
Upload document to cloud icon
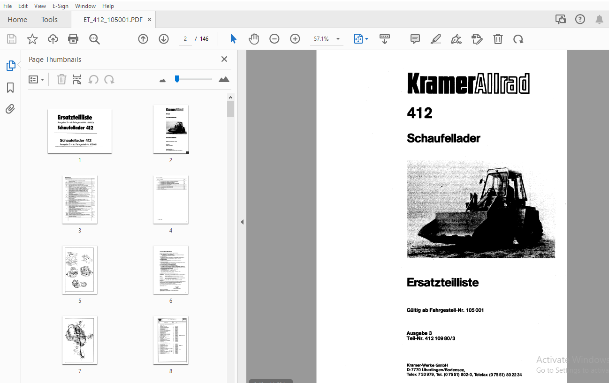pyautogui.click(x=53, y=39)
